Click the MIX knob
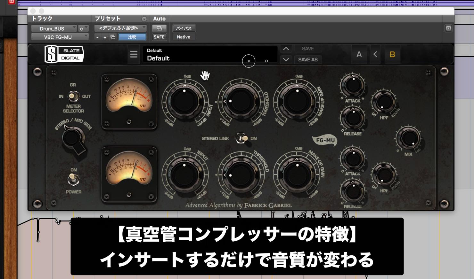This screenshot has width=474, height=279. coord(408,138)
